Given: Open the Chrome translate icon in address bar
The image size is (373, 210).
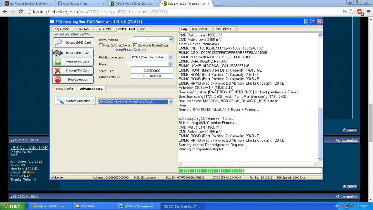Looking at the screenshot, I should 345,12.
